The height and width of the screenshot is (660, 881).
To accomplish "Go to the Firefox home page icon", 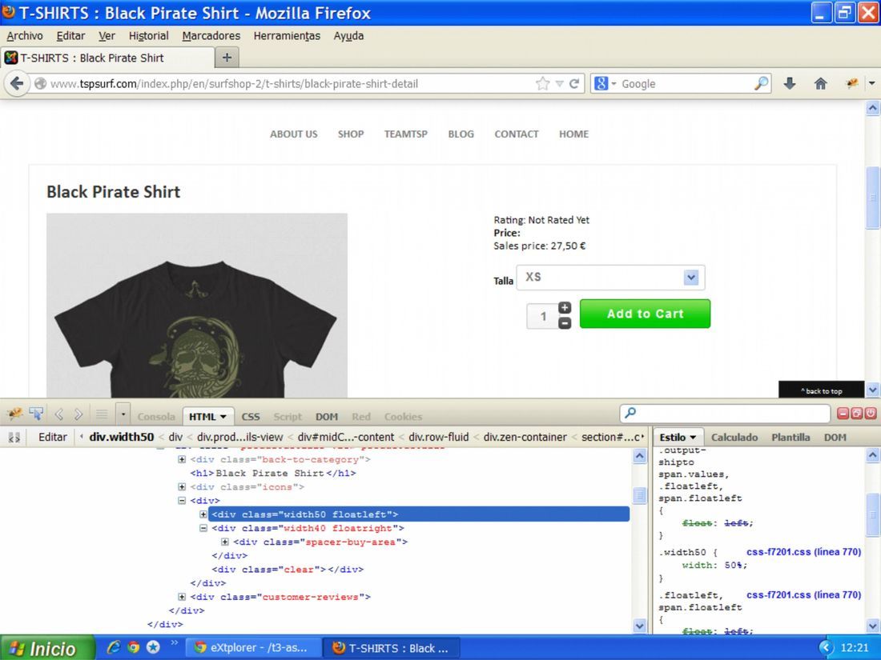I will [820, 84].
